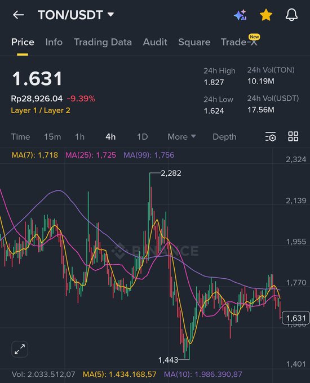This screenshot has height=383, width=310.
Task: Expand the More timeframes dropdown
Action: click(181, 137)
